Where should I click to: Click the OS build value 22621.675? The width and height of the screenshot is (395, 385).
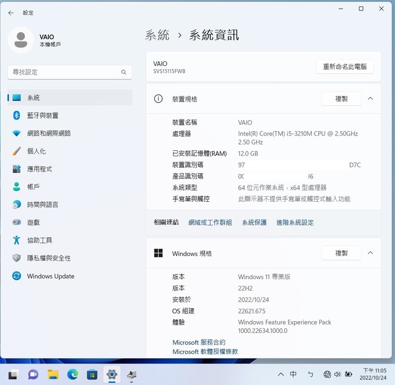click(x=252, y=311)
